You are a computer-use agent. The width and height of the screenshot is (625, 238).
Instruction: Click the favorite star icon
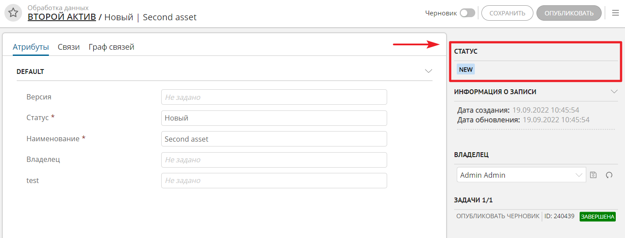point(13,13)
